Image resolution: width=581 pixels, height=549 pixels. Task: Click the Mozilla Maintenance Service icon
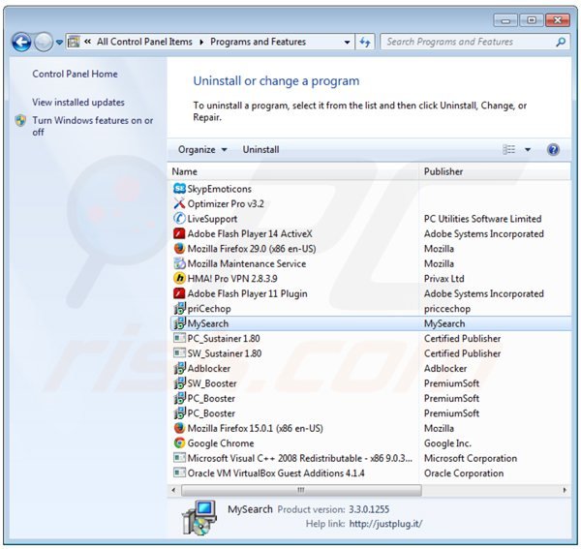pos(179,263)
